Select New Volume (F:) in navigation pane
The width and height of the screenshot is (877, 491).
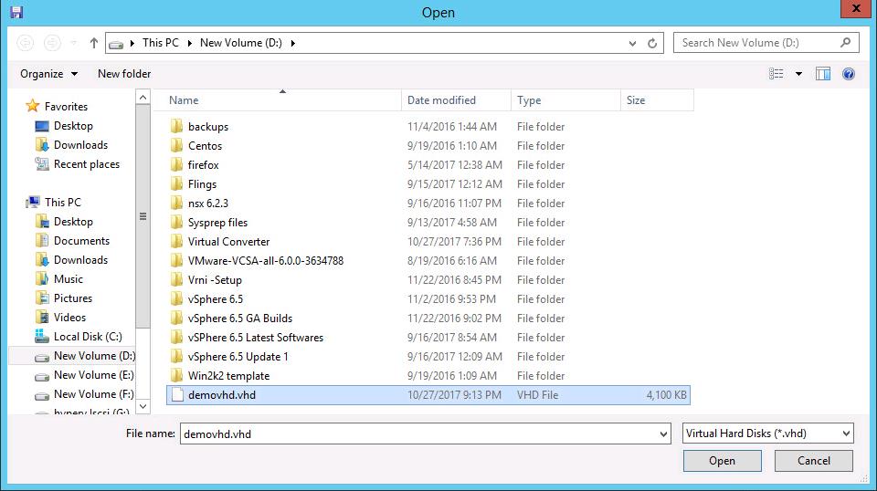coord(93,394)
